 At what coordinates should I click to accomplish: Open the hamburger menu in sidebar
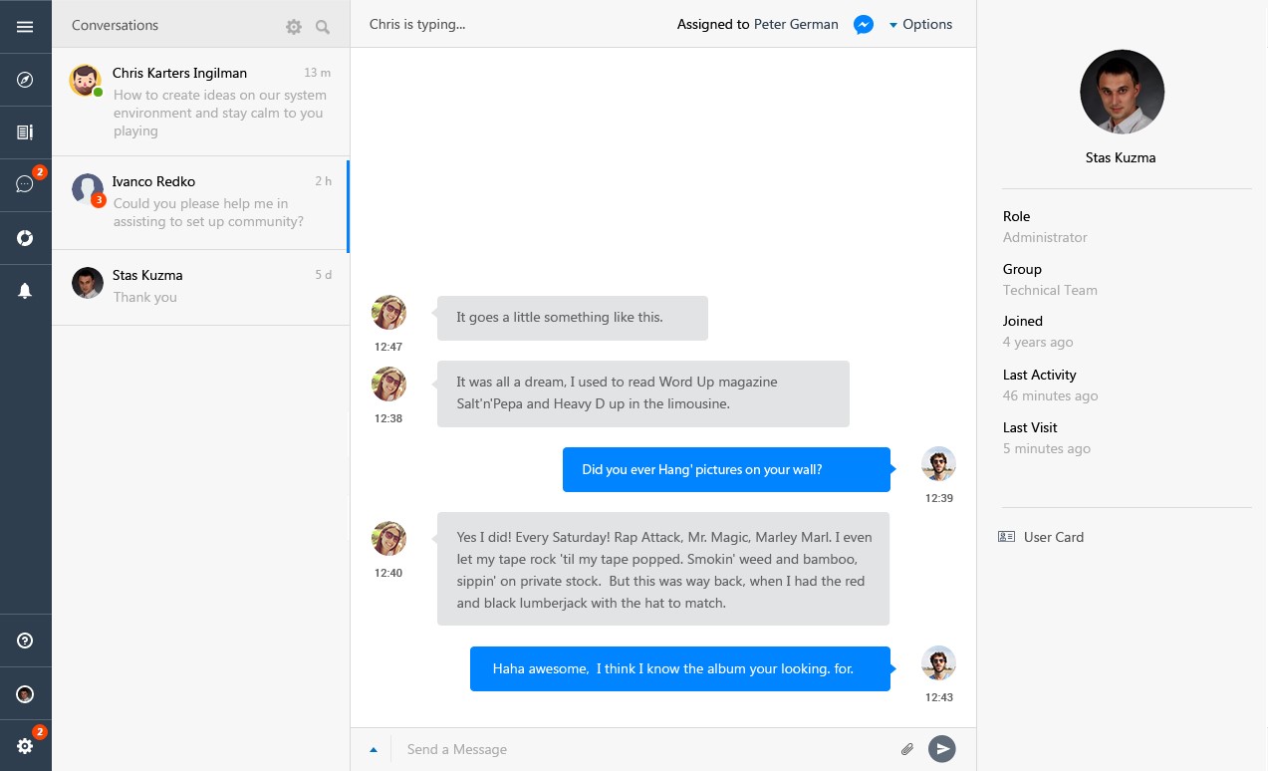click(25, 27)
